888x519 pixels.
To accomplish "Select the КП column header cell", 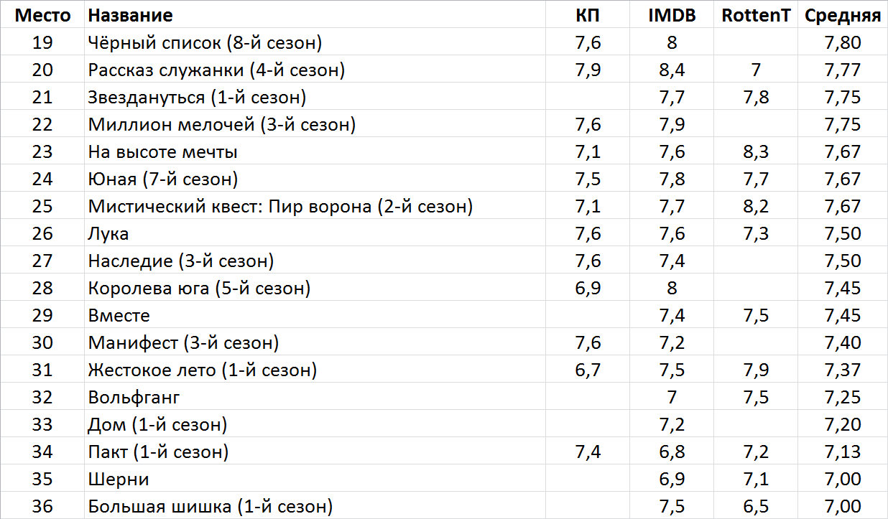I will 588,15.
